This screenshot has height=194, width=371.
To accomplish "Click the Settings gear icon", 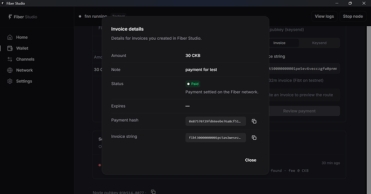I will (10, 81).
